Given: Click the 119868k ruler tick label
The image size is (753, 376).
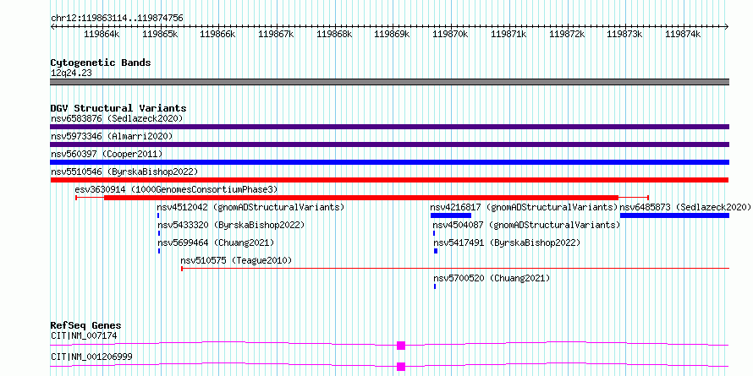Looking at the screenshot, I should pos(334,34).
